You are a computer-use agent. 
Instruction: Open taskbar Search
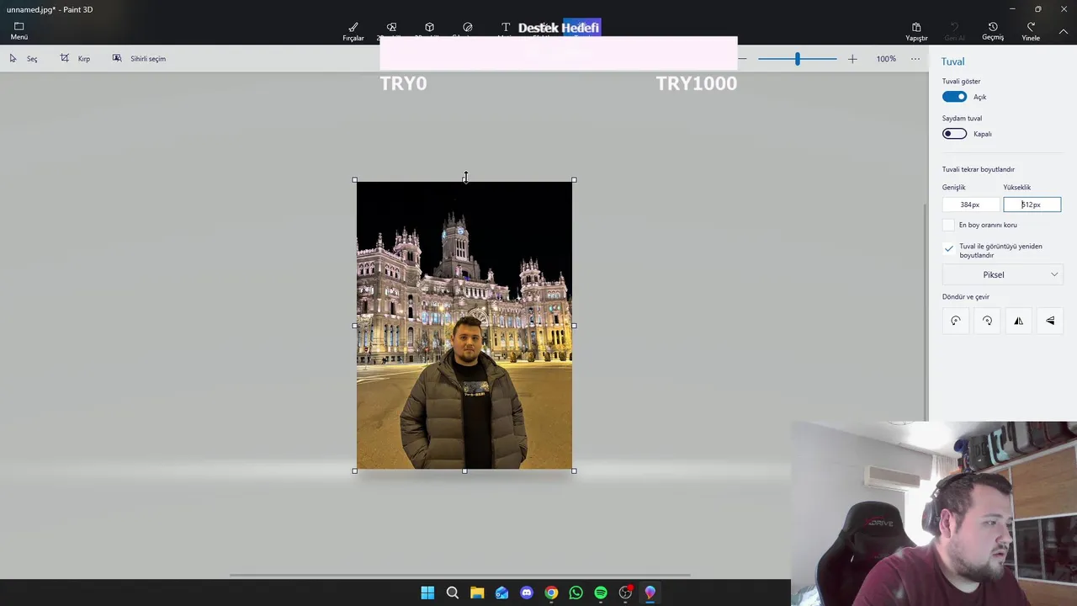452,593
